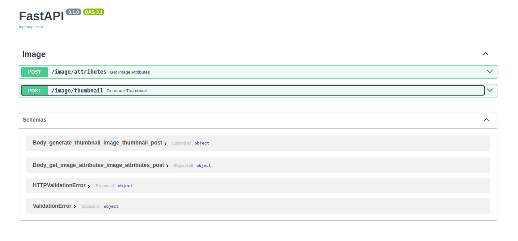Click the object type label of ValidationError
518x241 pixels.
pyautogui.click(x=111, y=206)
